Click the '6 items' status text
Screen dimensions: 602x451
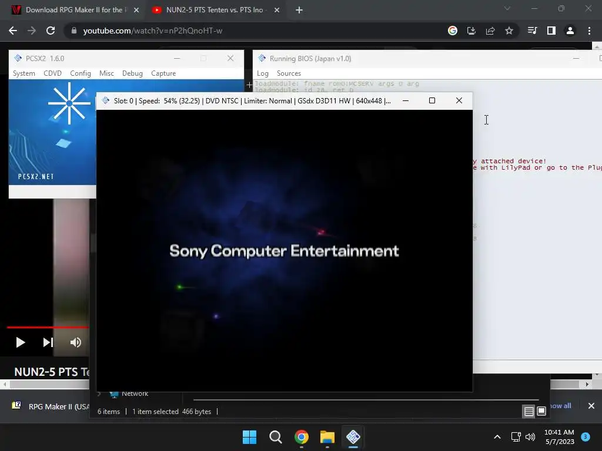coord(109,412)
